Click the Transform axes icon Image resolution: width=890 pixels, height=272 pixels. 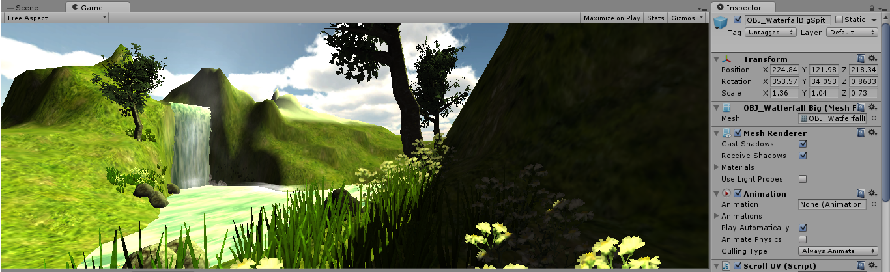(727, 59)
